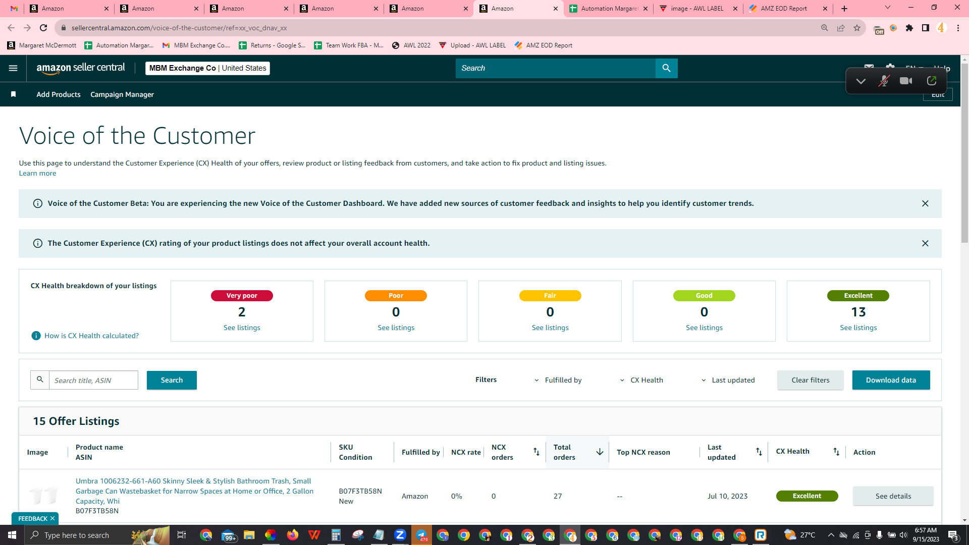Open the Seller Central hamburger menu
This screenshot has width=969, height=545.
pos(13,68)
